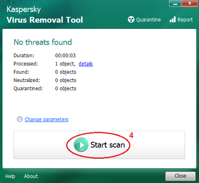The image size is (199, 183).
Task: Click the Neutralized 0 objects value
Action: point(66,80)
